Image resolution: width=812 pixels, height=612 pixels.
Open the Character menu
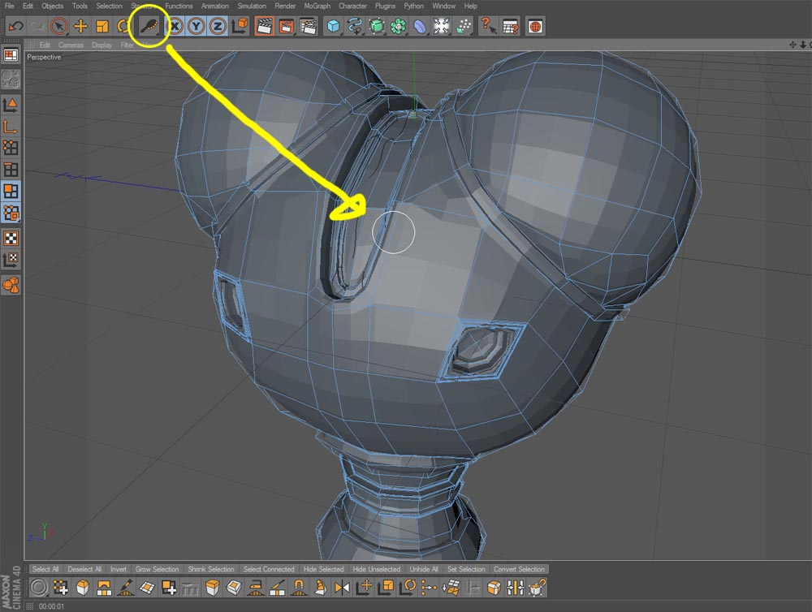tap(352, 6)
